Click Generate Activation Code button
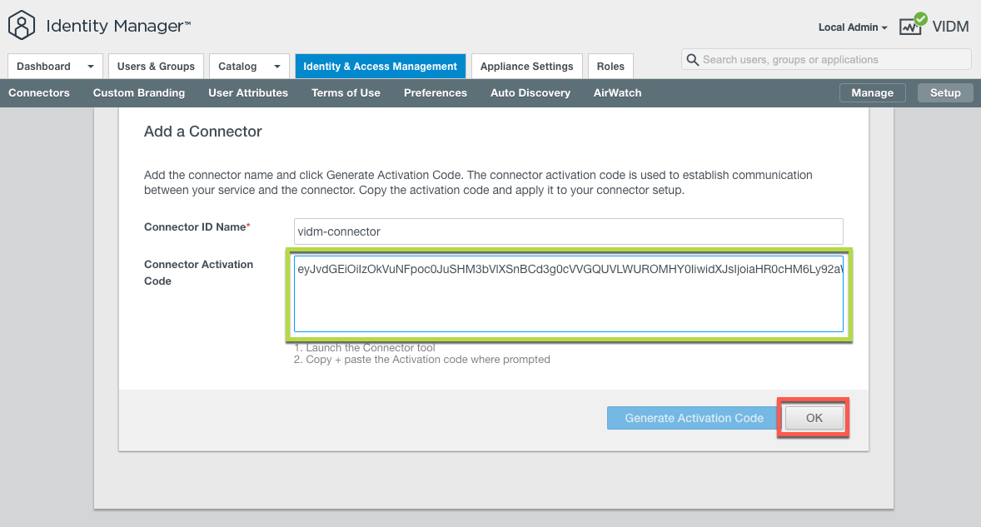Screen dimensions: 981x527 [694, 418]
